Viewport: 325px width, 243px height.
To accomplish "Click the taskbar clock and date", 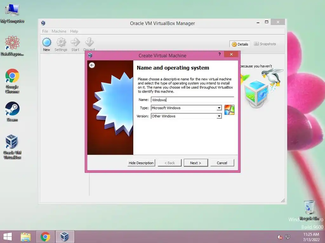I will [311, 237].
